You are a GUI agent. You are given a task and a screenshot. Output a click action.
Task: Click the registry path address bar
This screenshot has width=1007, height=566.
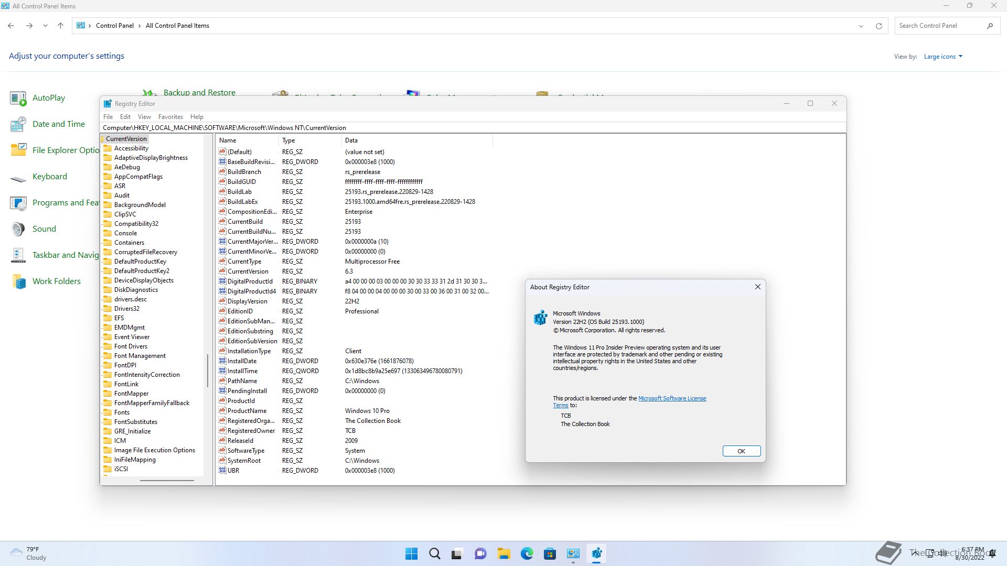click(x=473, y=128)
